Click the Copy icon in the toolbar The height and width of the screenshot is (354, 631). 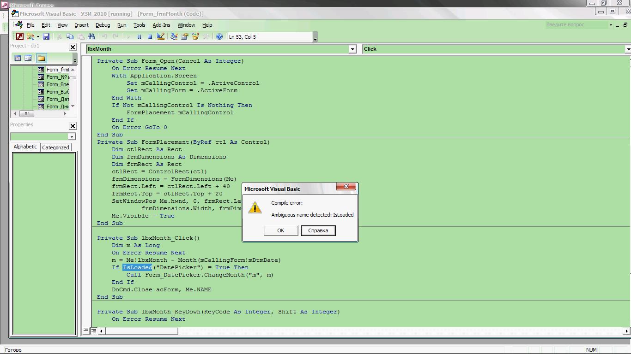pyautogui.click(x=70, y=36)
